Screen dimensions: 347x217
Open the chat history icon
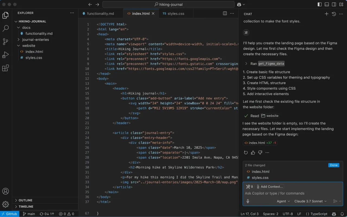pos(334,14)
